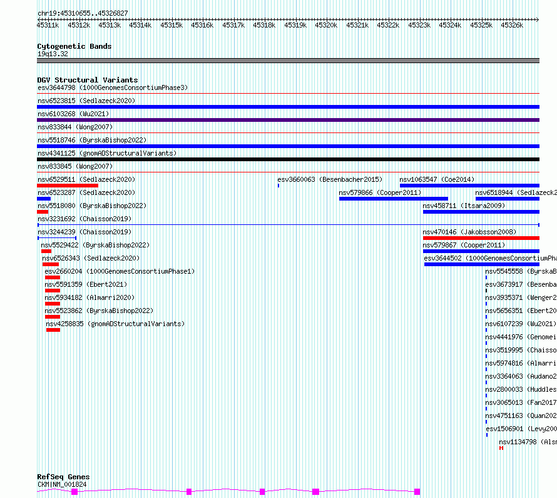
Task: Select the blue nsv458711 Itsara2009 bar
Action: 481,212
